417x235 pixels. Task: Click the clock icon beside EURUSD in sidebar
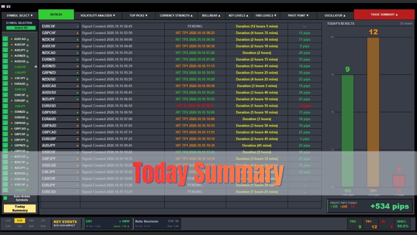27,118
